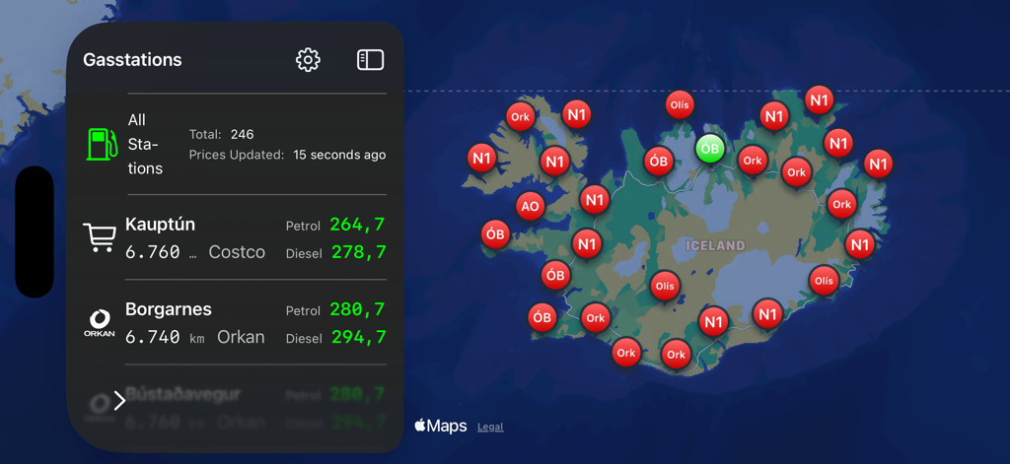Click the black pill handle beside the panel
Image resolution: width=1010 pixels, height=464 pixels.
tap(35, 232)
